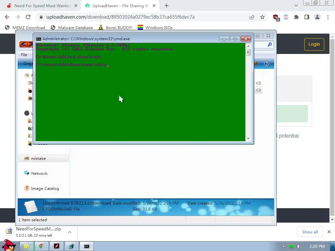The image size is (335, 251).
Task: Close the downloads bar
Action: point(329,232)
